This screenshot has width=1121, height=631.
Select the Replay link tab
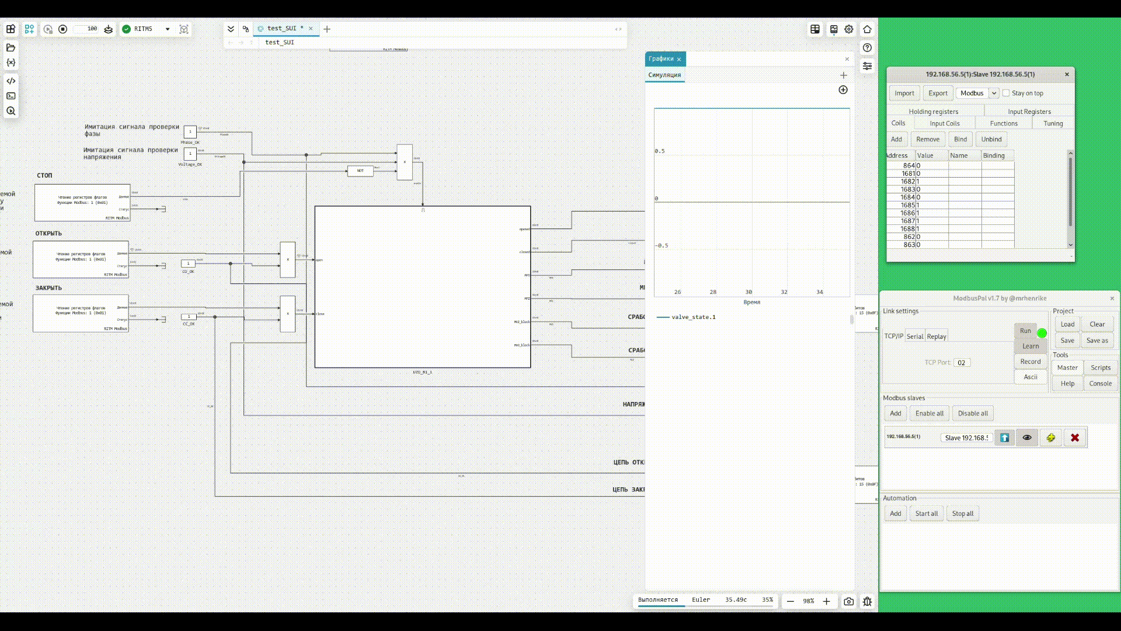[937, 337]
